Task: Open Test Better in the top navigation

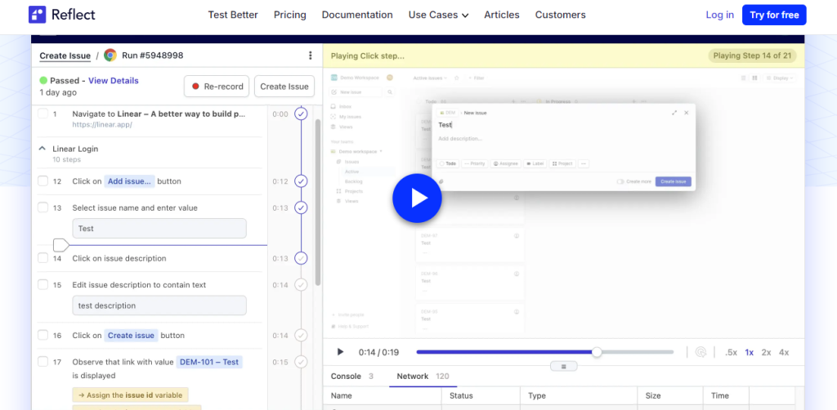Action: point(233,15)
